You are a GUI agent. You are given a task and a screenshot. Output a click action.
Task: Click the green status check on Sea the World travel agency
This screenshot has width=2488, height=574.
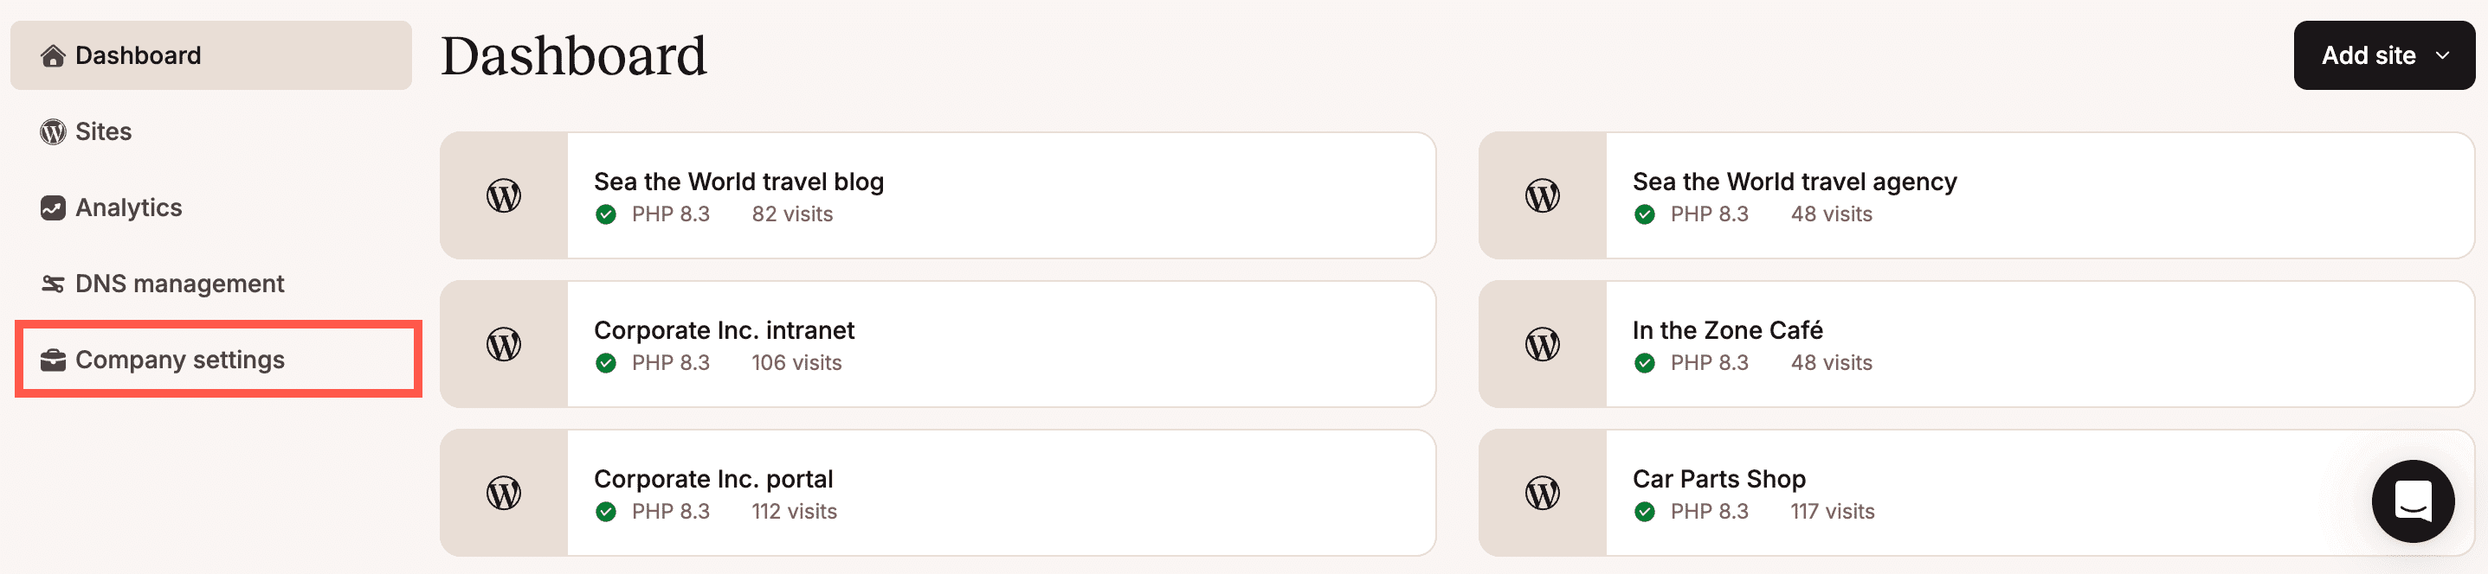coord(1645,214)
